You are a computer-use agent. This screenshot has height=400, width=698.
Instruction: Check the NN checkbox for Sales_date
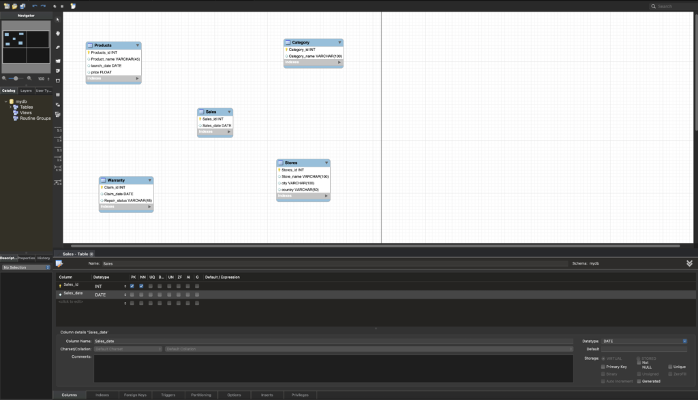pos(141,295)
